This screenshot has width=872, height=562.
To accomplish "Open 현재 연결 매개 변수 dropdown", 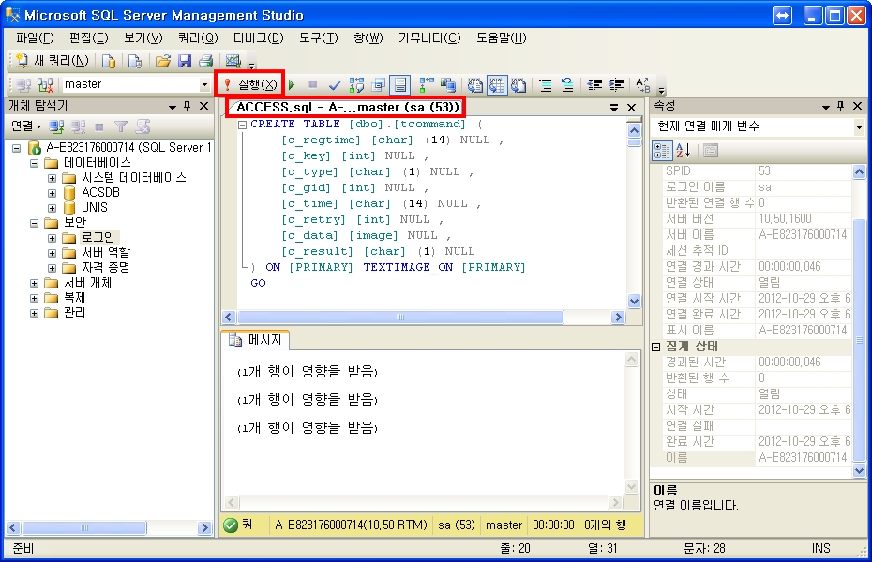I will (859, 127).
